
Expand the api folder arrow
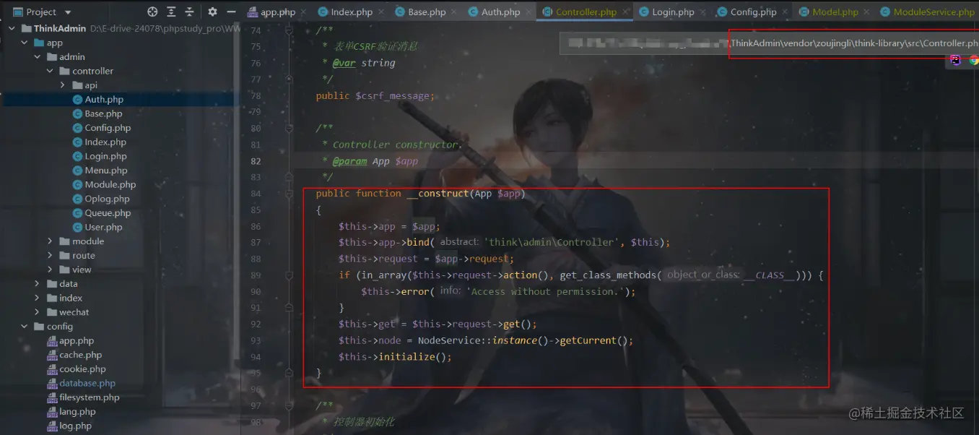(63, 85)
